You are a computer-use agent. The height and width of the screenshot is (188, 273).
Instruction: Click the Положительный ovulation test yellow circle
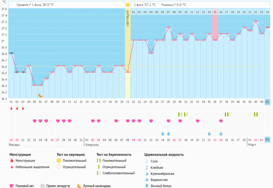59,160
